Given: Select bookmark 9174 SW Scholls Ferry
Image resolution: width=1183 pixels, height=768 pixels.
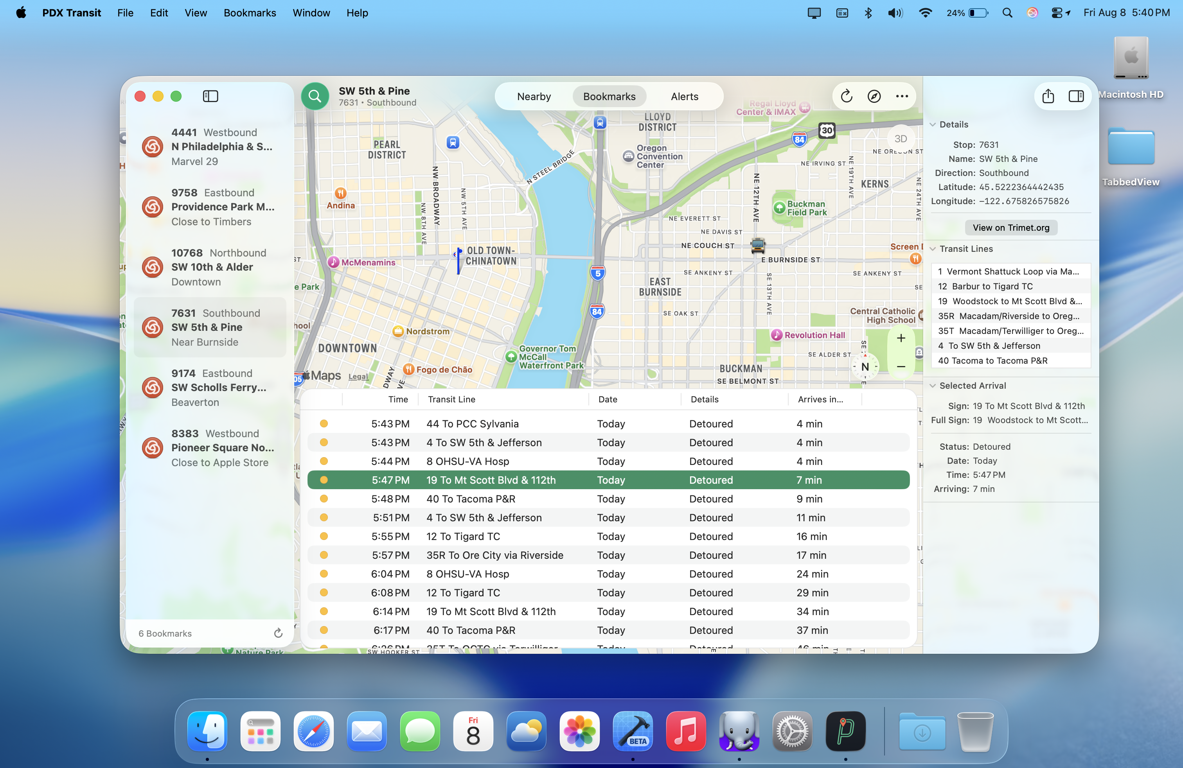Looking at the screenshot, I should (x=210, y=388).
